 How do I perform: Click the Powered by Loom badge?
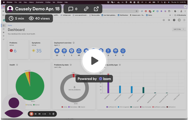pyautogui.click(x=94, y=79)
